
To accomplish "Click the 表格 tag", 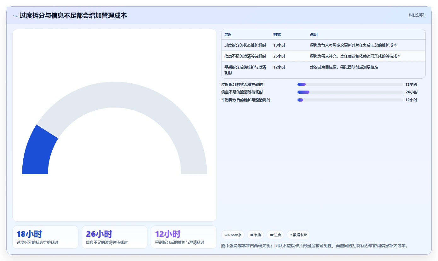I will click(x=256, y=235).
